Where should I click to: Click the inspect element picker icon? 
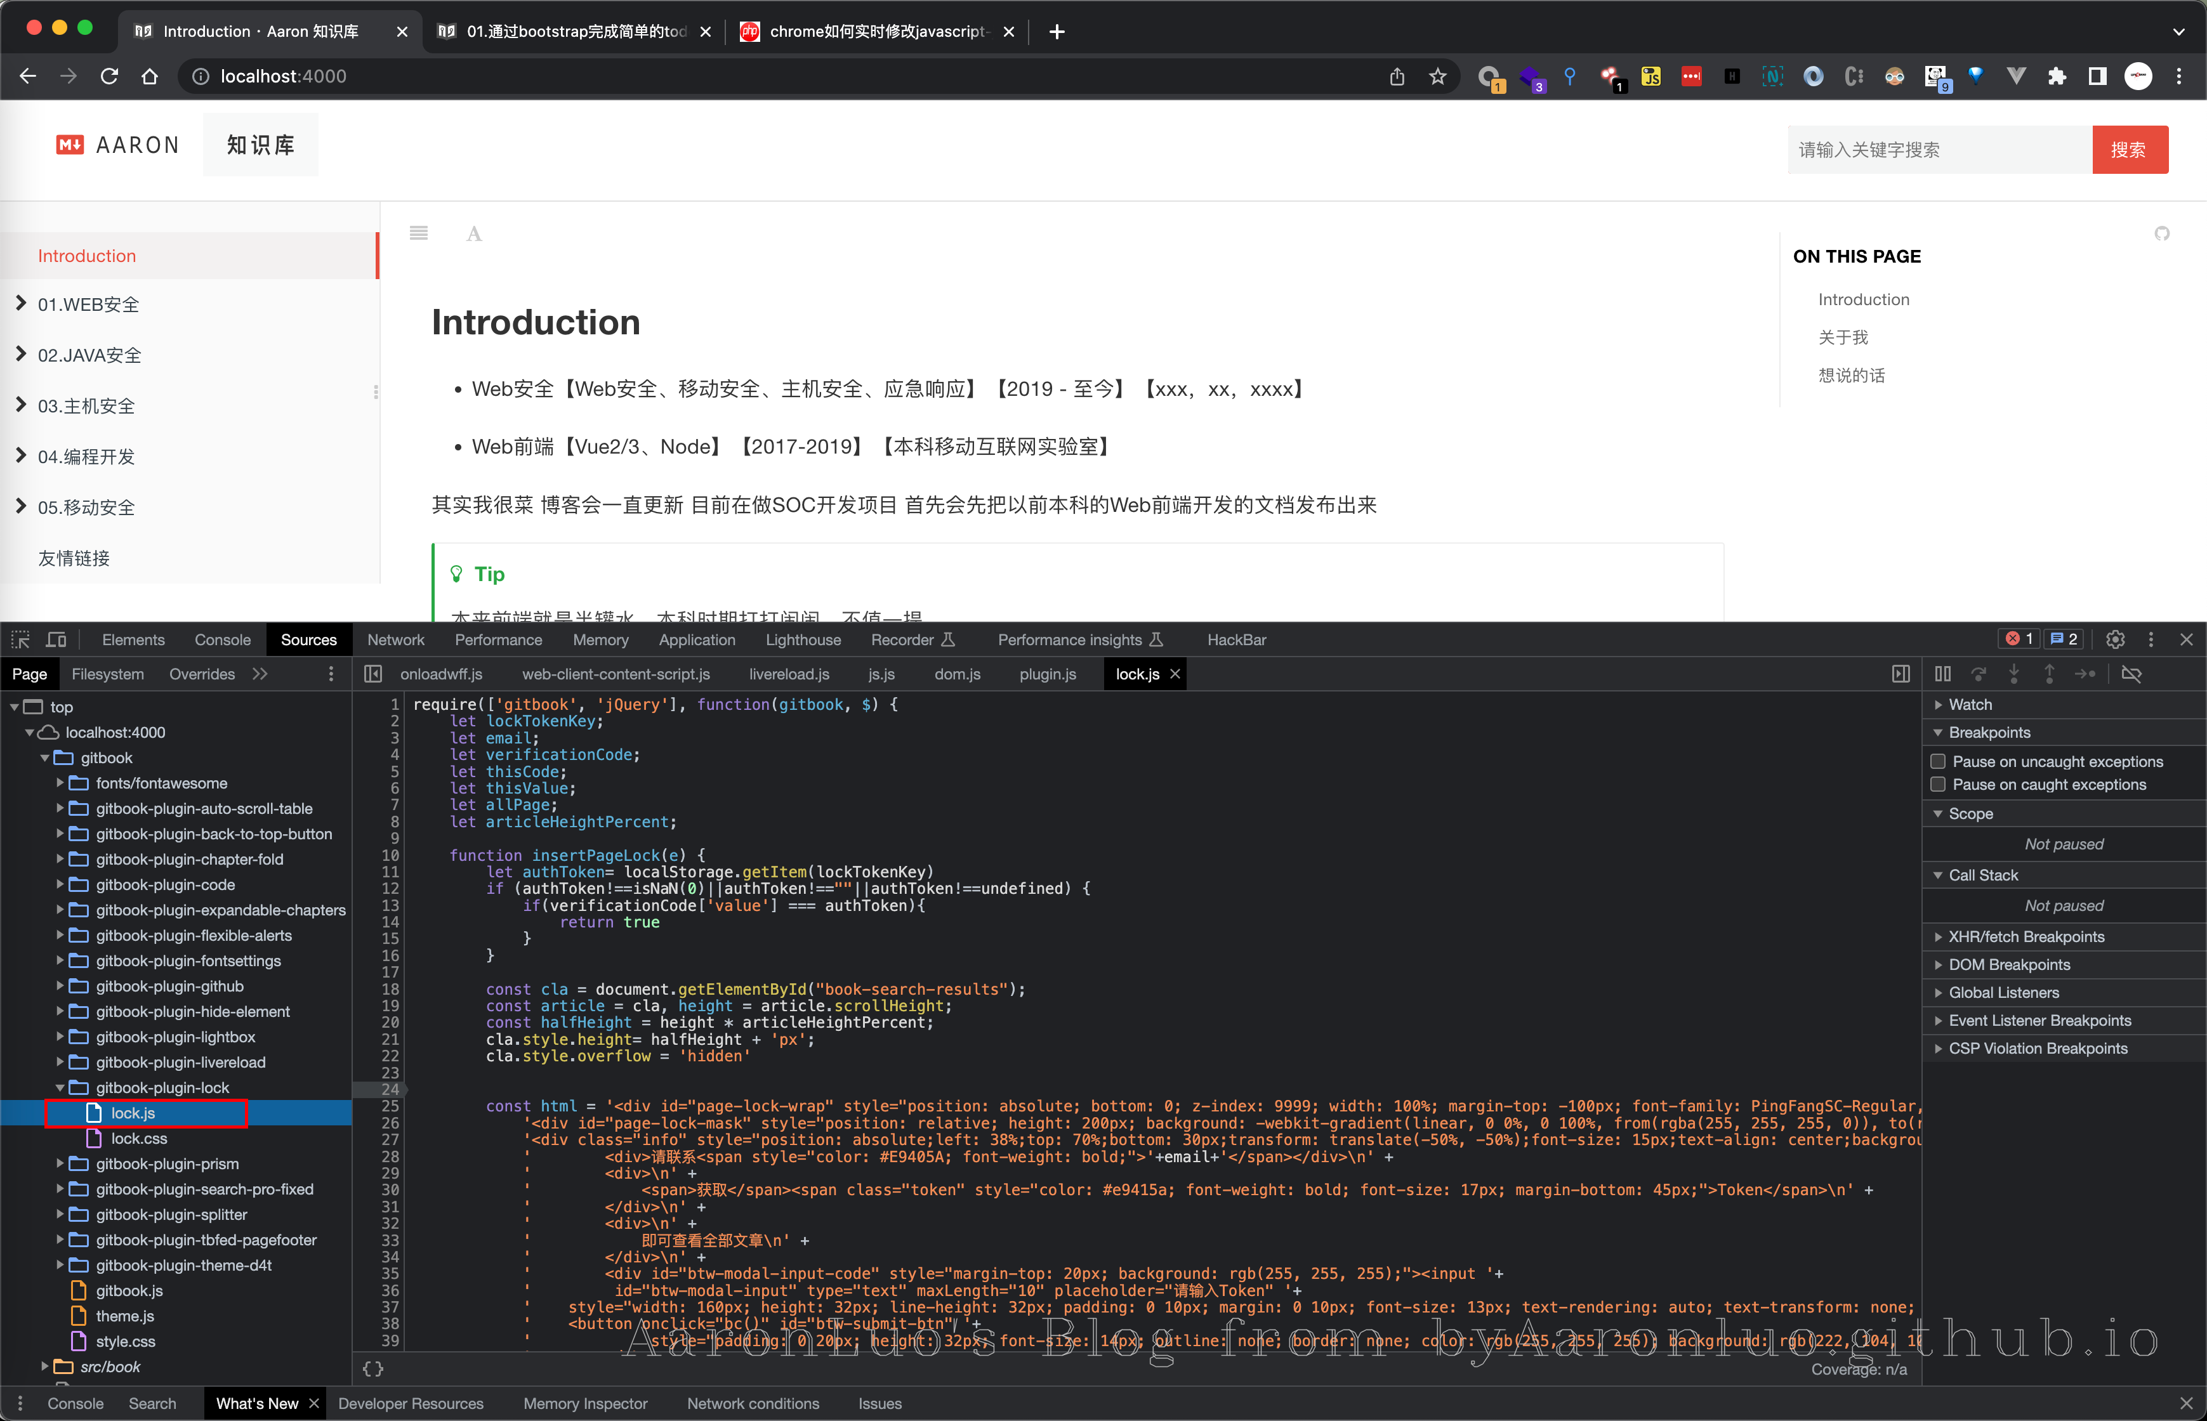coord(20,639)
